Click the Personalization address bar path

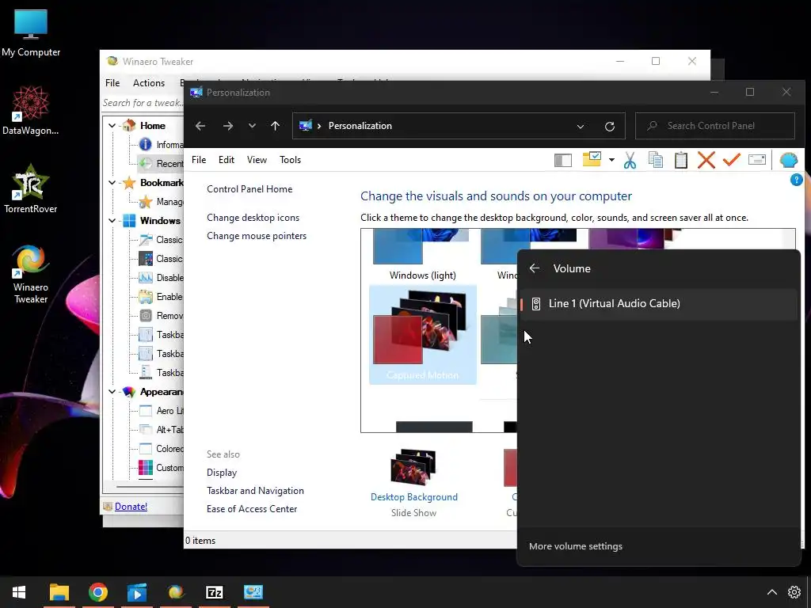point(360,126)
